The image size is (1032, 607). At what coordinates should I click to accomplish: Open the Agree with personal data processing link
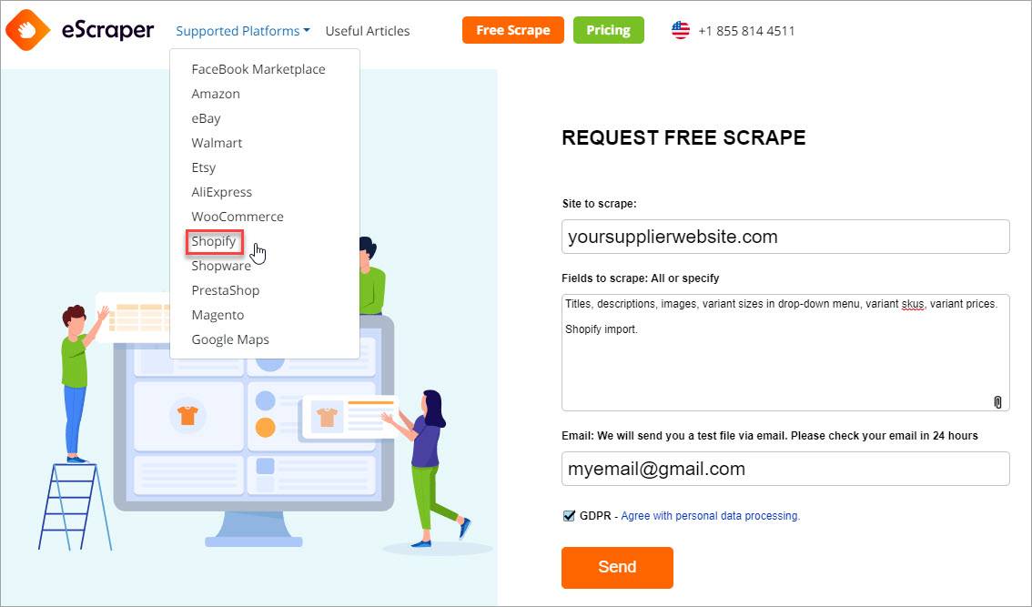tap(710, 516)
